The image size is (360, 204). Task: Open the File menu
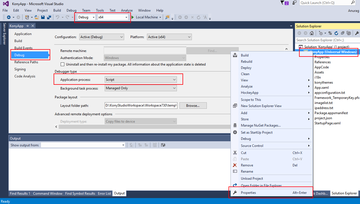tap(5, 10)
